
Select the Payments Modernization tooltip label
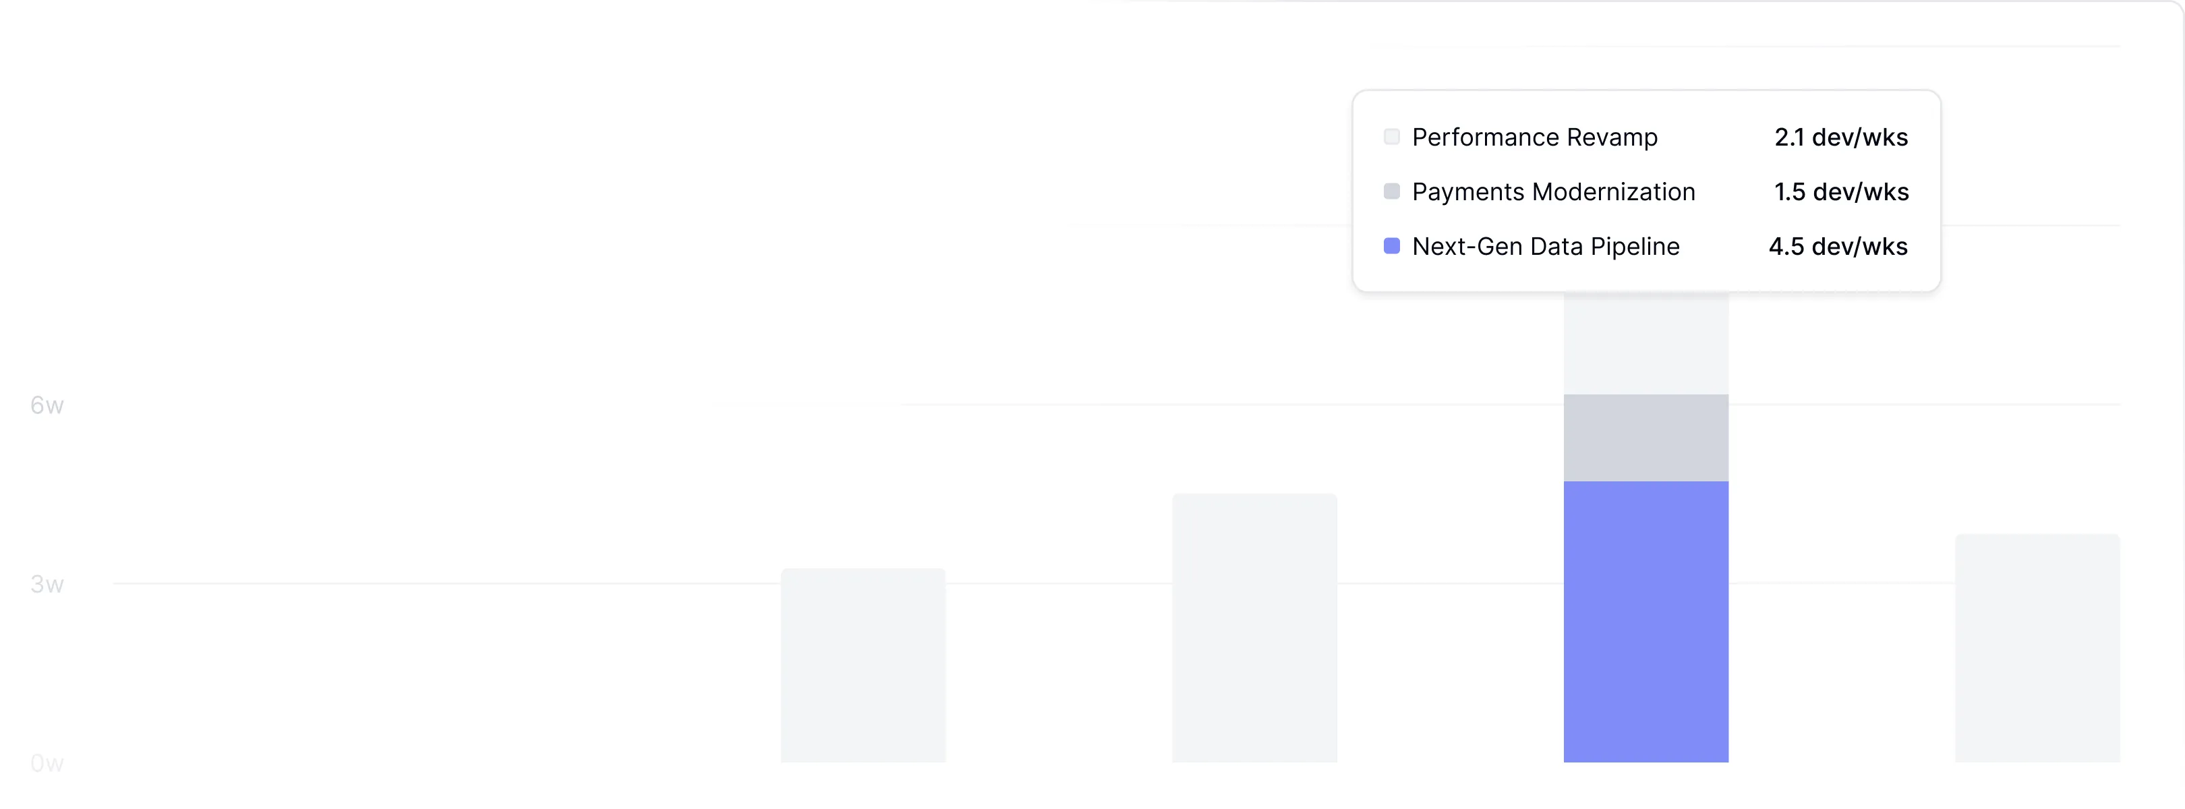coord(1553,191)
